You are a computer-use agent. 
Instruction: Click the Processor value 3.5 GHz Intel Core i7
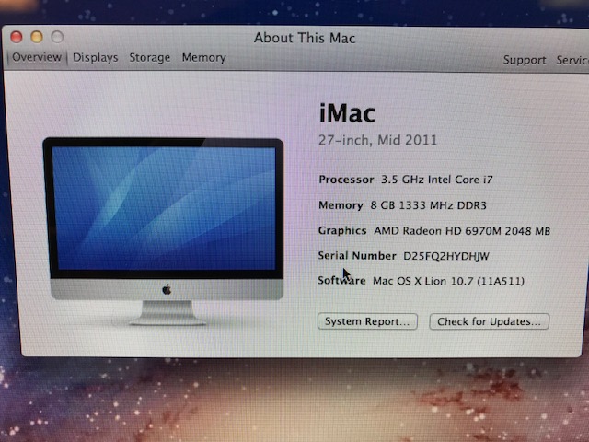click(x=437, y=180)
